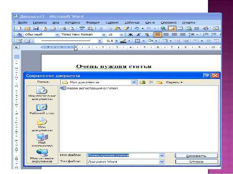Go up one folder level icon
The height and width of the screenshot is (174, 233).
(x=142, y=82)
